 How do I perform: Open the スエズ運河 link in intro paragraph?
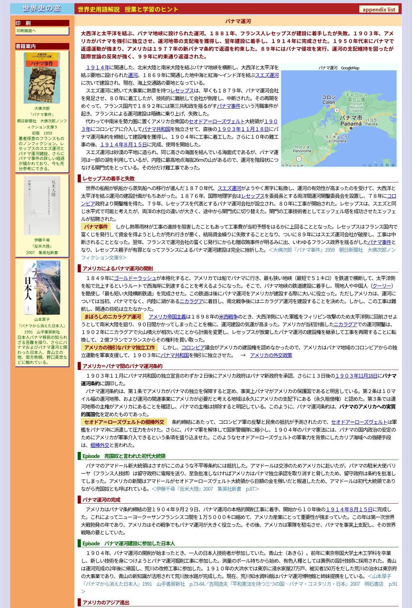tap(267, 75)
